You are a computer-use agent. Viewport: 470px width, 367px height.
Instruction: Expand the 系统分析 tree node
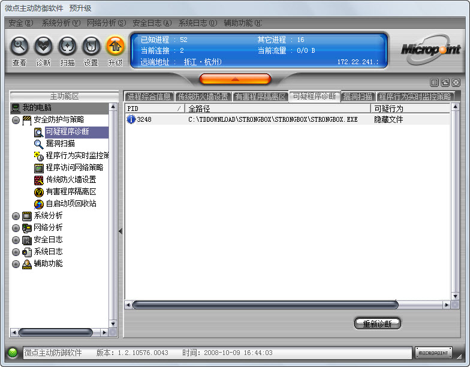(x=16, y=216)
